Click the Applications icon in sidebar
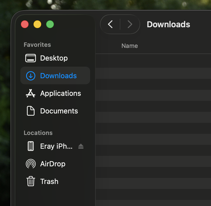 30,93
